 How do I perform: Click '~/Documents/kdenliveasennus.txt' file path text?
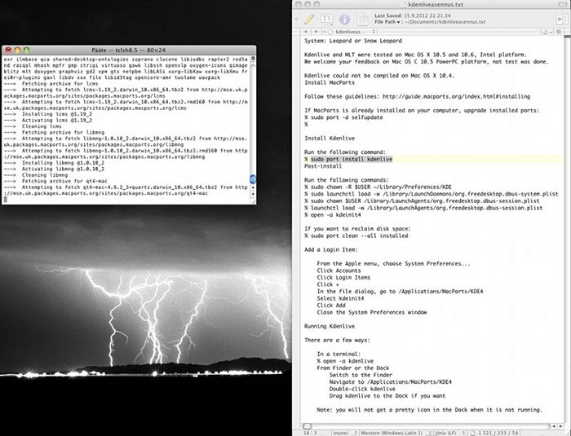[x=445, y=22]
